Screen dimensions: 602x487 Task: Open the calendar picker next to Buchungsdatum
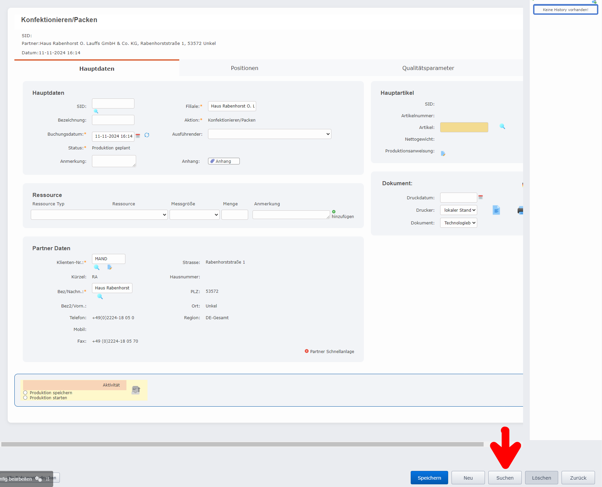pos(138,136)
